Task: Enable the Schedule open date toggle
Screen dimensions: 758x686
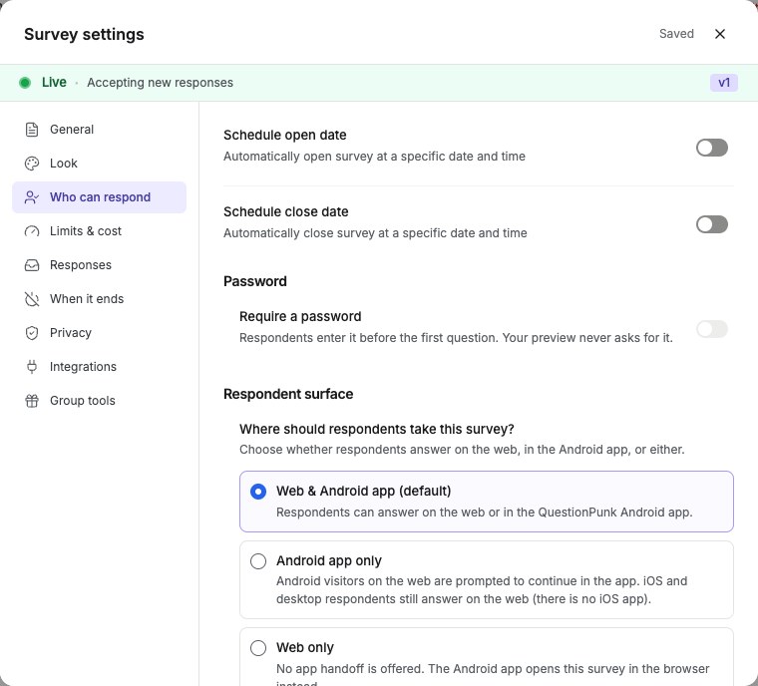Action: coord(711,148)
